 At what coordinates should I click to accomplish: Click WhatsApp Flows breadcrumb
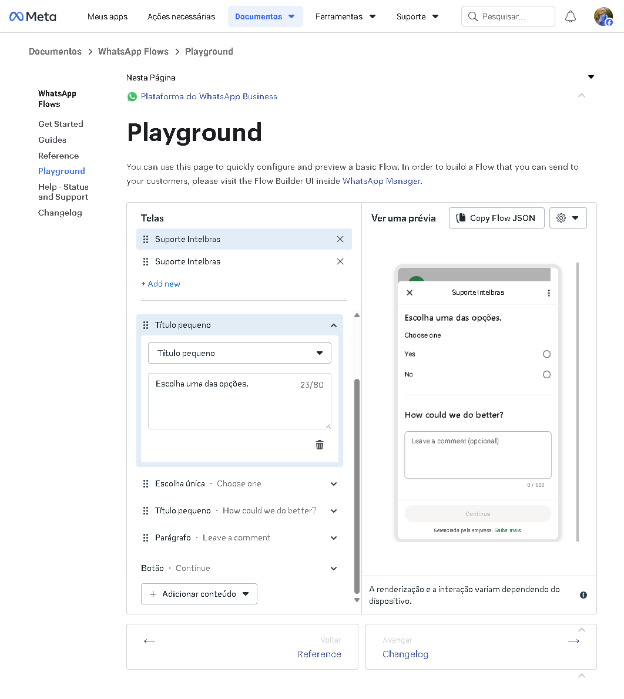pyautogui.click(x=133, y=52)
